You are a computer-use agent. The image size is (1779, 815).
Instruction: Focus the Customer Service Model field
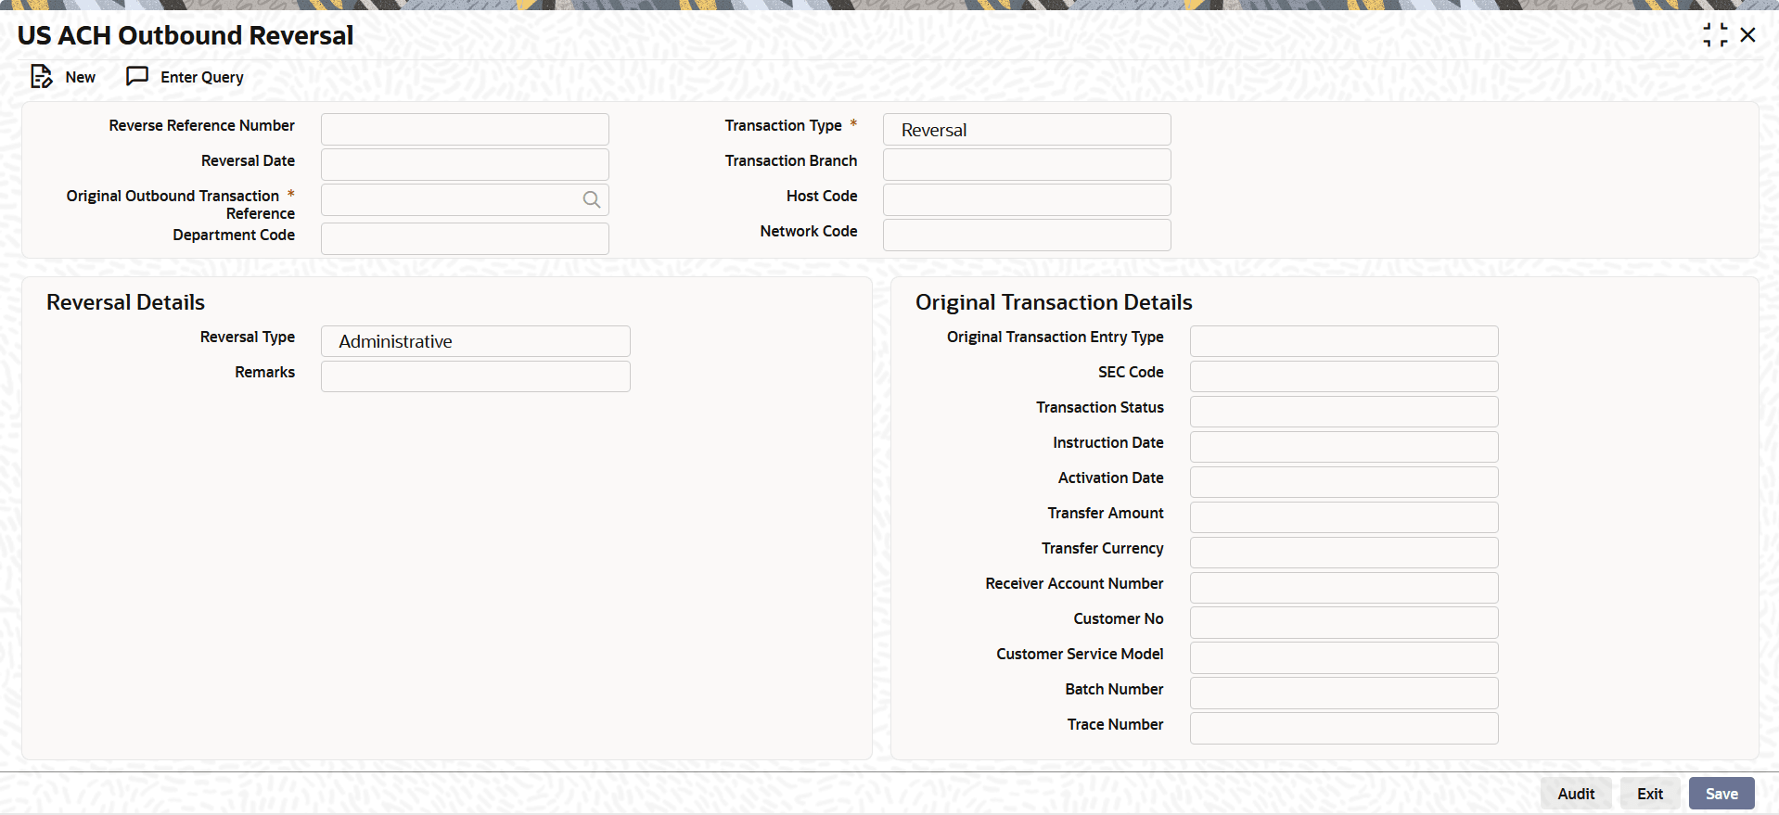tap(1344, 658)
